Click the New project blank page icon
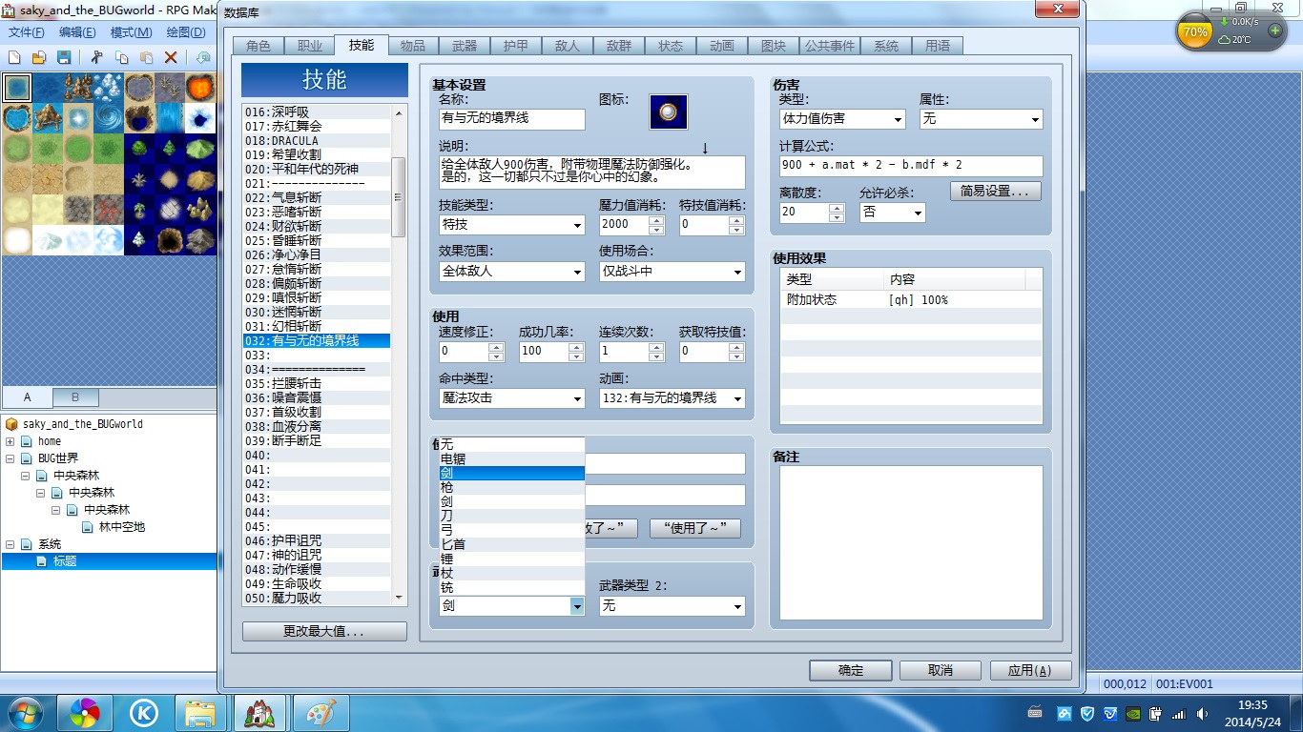1303x732 pixels. pos(14,57)
